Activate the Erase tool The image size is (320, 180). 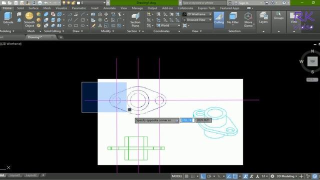(93, 25)
